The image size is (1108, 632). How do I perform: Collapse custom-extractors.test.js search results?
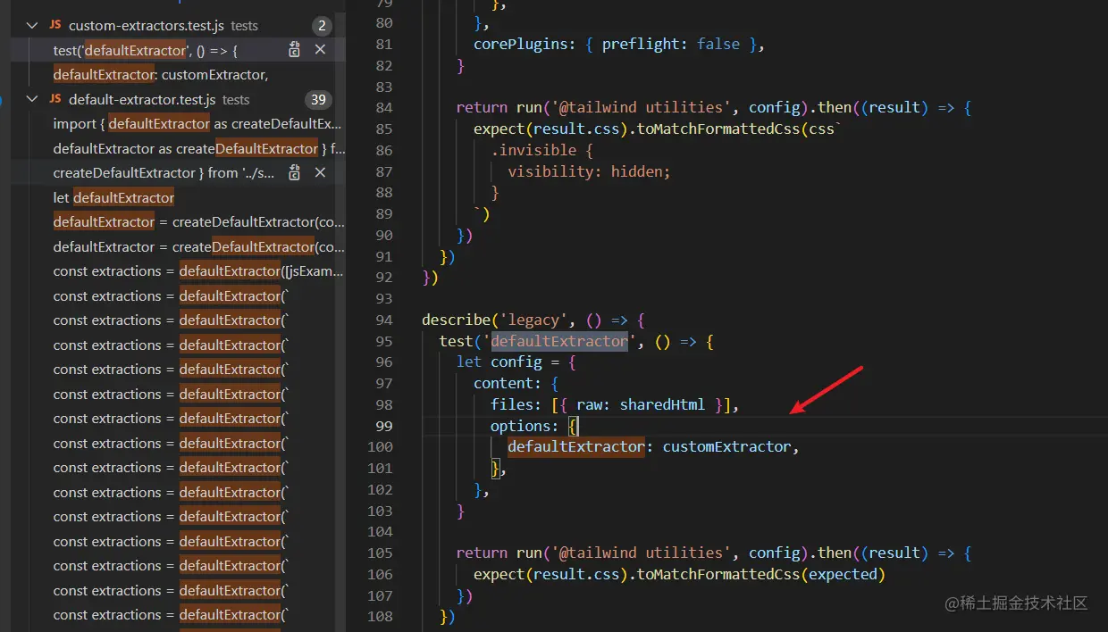[33, 26]
